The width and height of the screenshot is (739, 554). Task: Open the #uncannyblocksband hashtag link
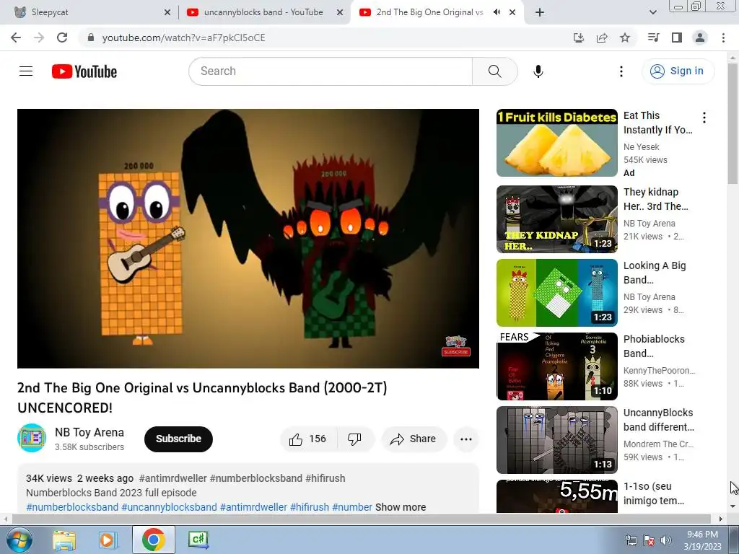click(x=169, y=507)
